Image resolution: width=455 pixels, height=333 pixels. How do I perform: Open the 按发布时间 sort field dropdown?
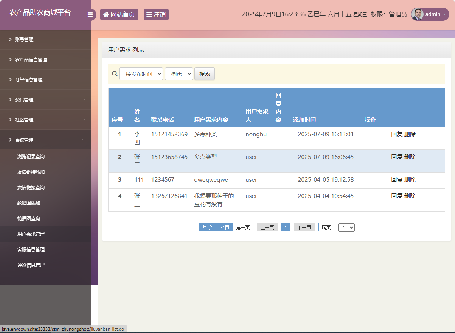[141, 73]
